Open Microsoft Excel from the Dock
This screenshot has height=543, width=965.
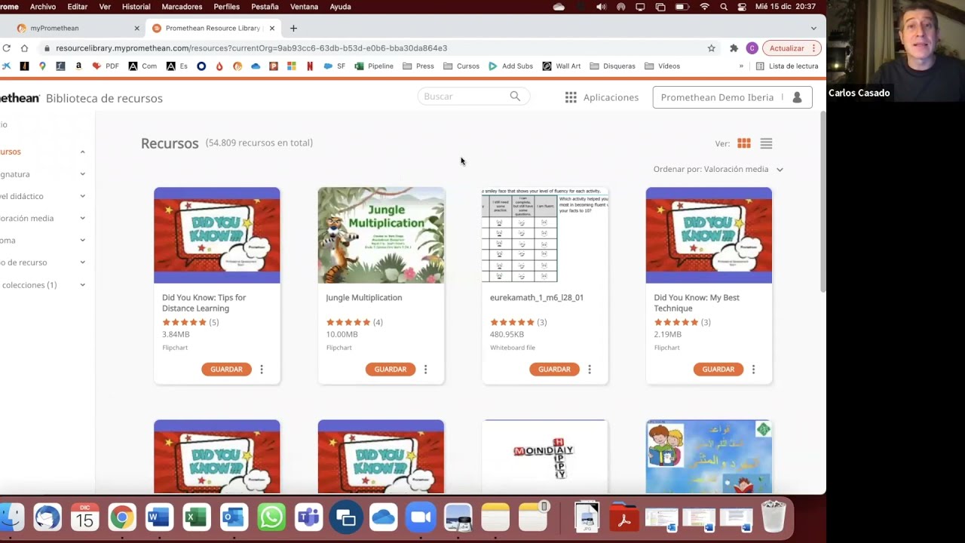(196, 518)
